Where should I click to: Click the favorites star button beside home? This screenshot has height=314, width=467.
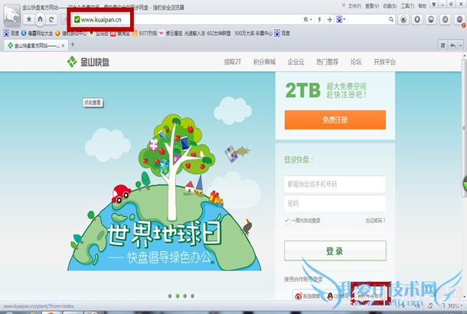tap(29, 20)
